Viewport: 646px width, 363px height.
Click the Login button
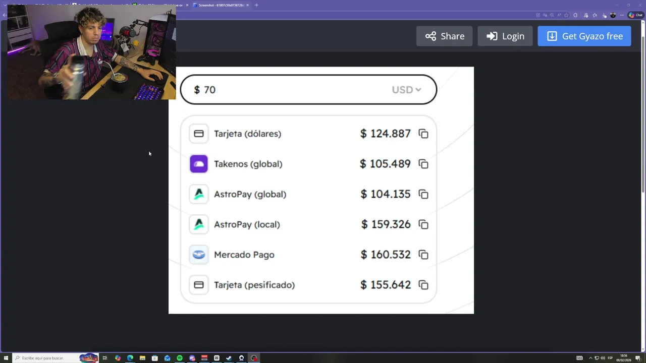[x=505, y=36]
